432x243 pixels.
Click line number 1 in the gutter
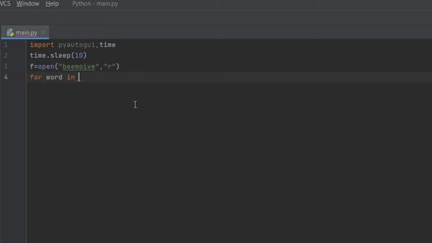coord(6,45)
